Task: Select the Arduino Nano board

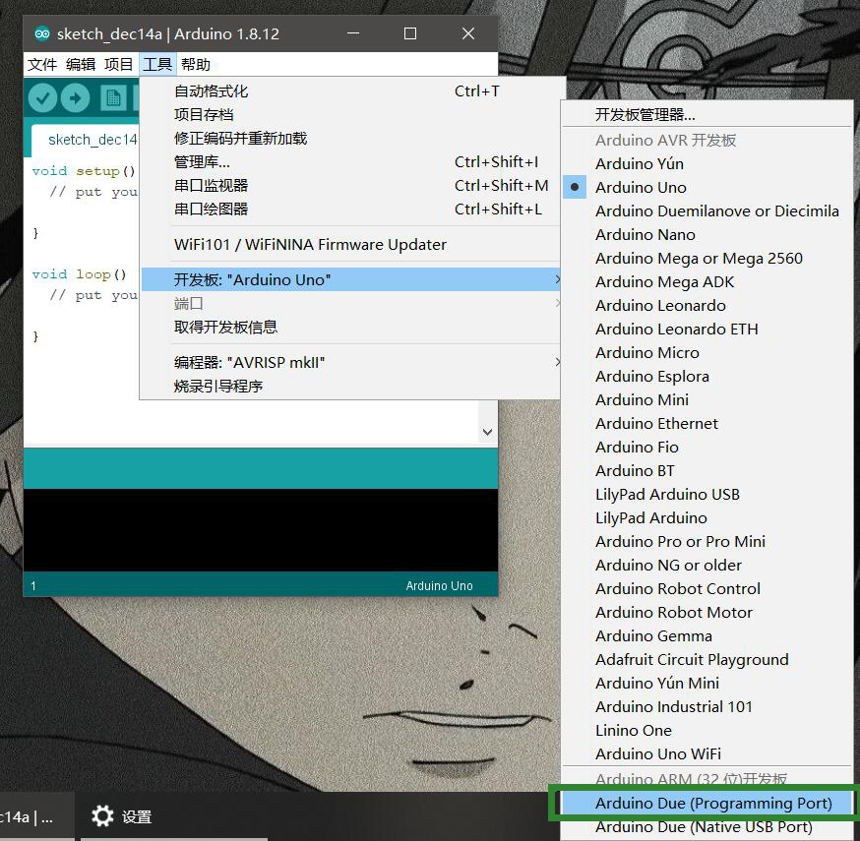Action: [x=645, y=234]
